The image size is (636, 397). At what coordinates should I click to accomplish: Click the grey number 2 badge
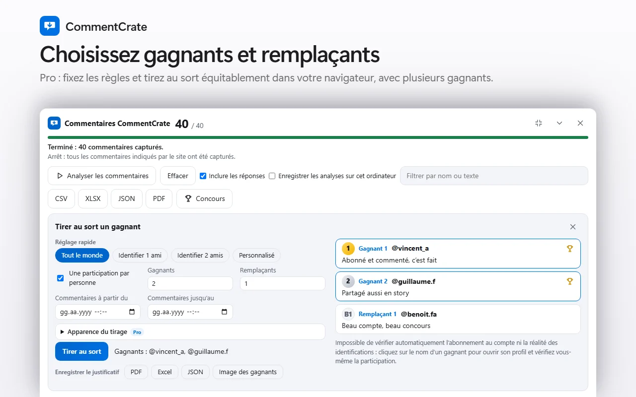[348, 281]
